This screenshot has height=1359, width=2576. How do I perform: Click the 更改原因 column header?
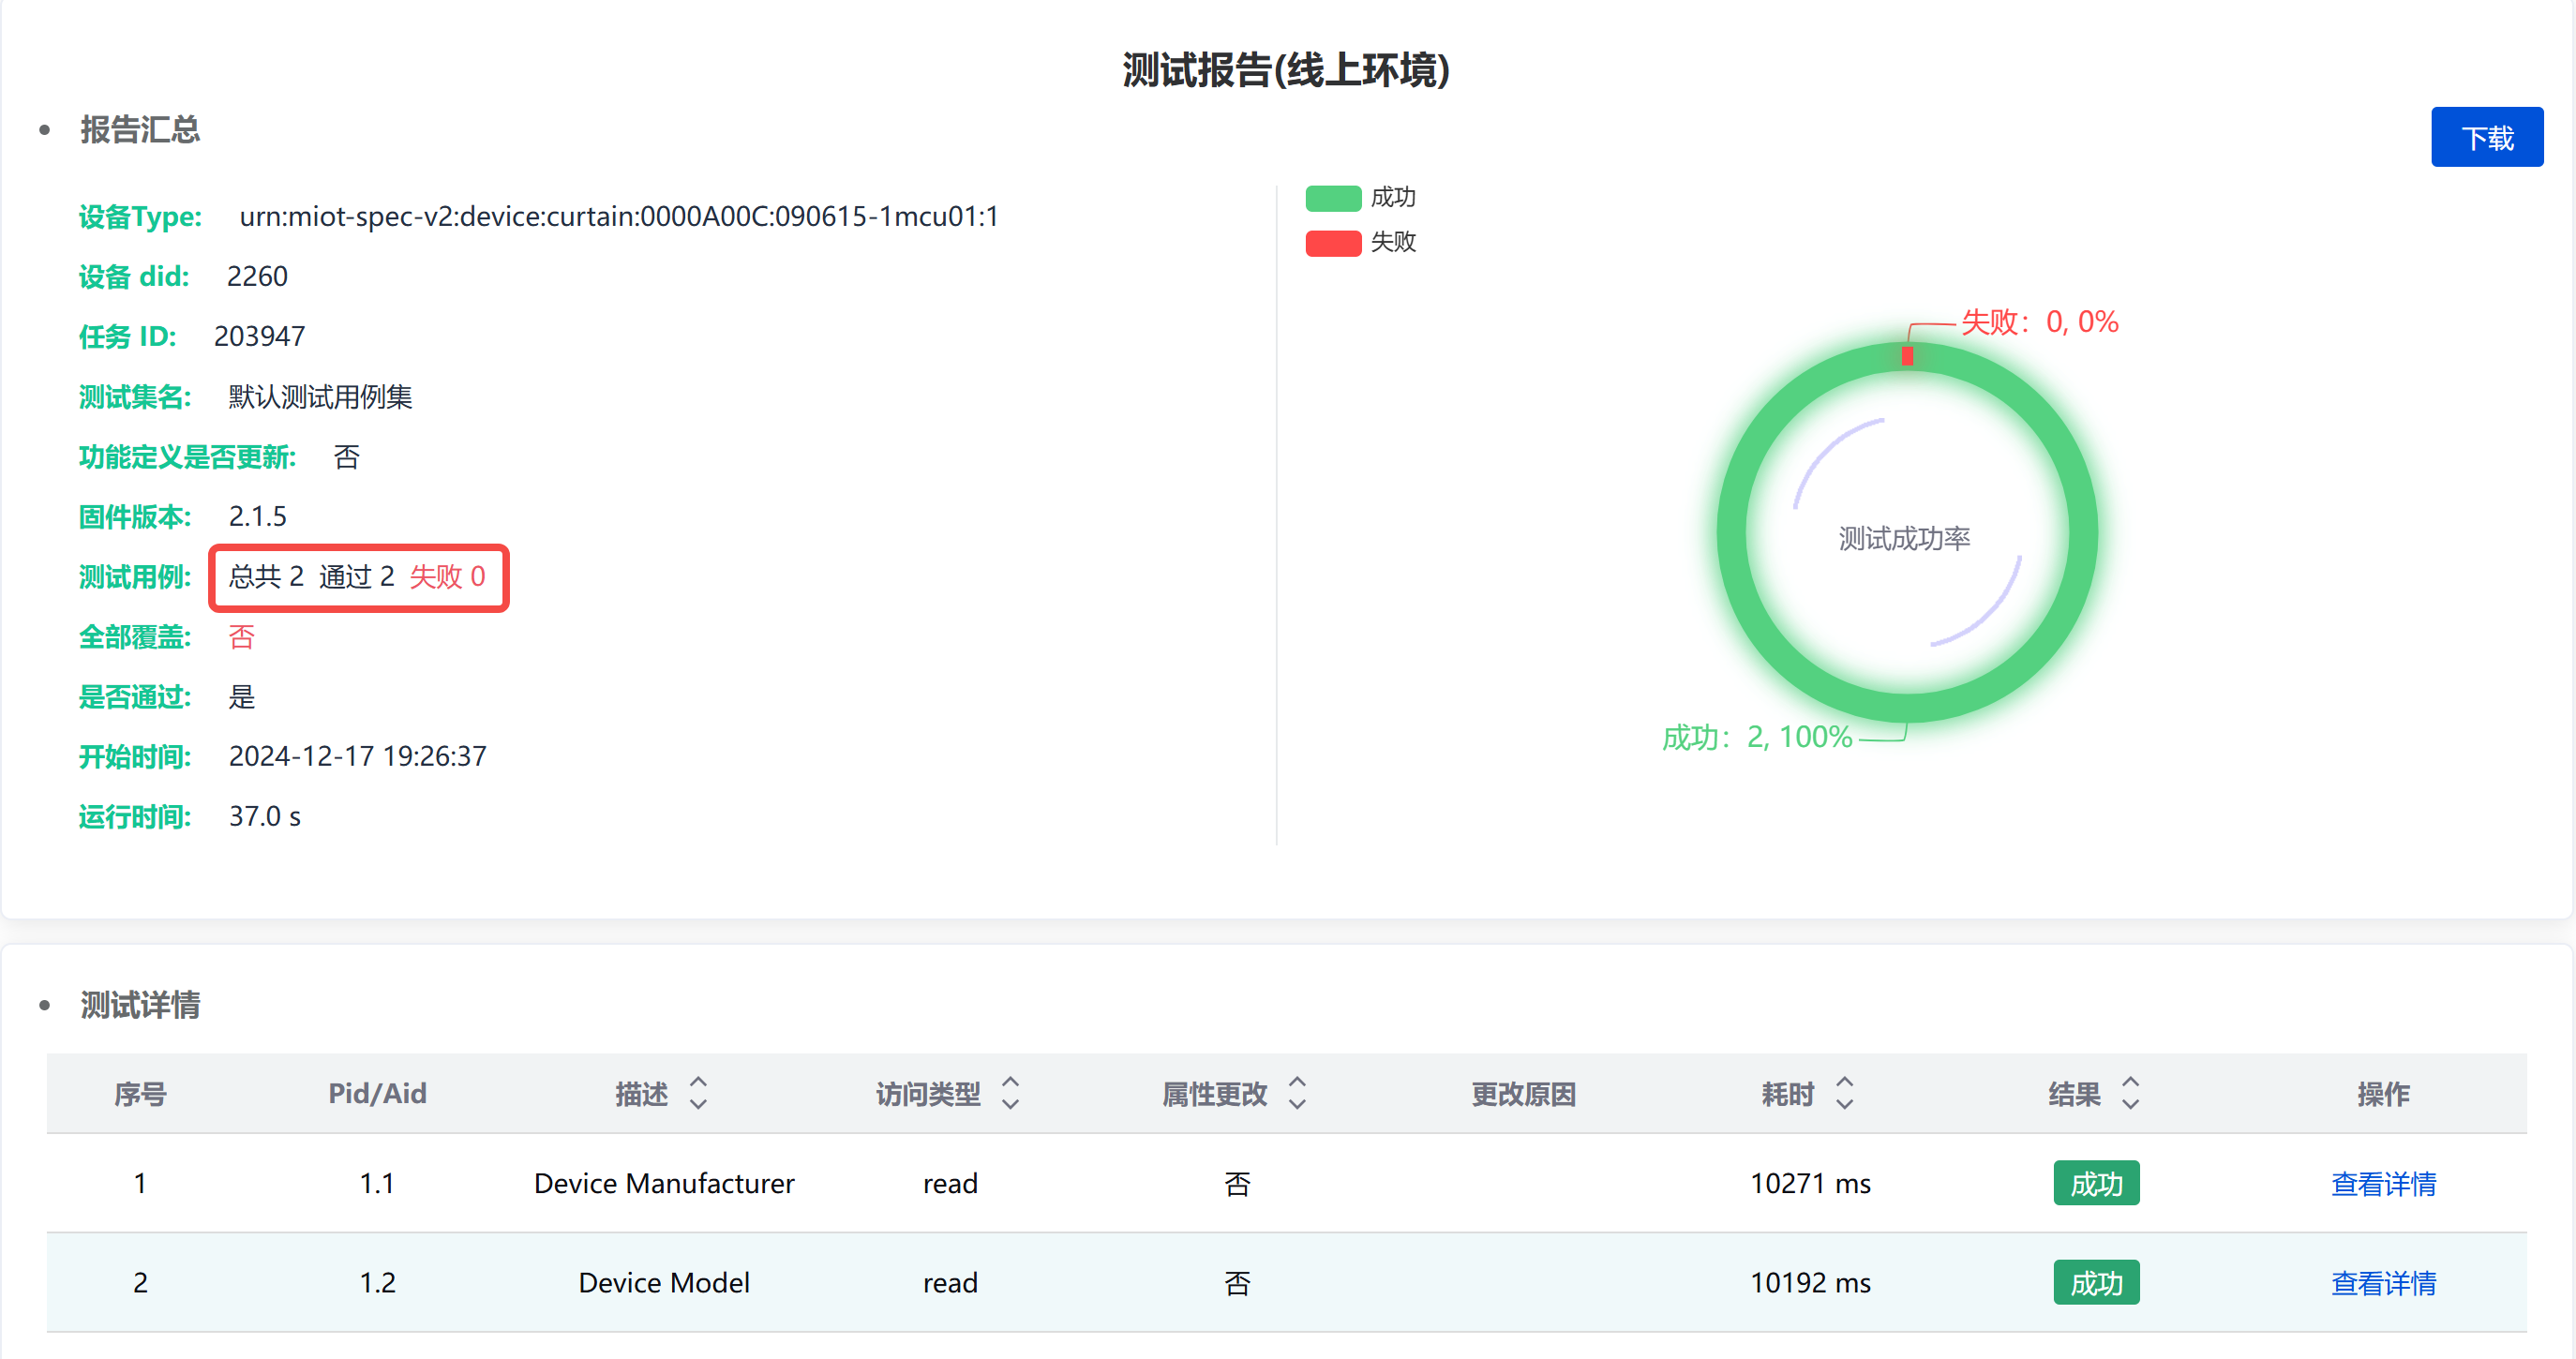pos(1523,1094)
